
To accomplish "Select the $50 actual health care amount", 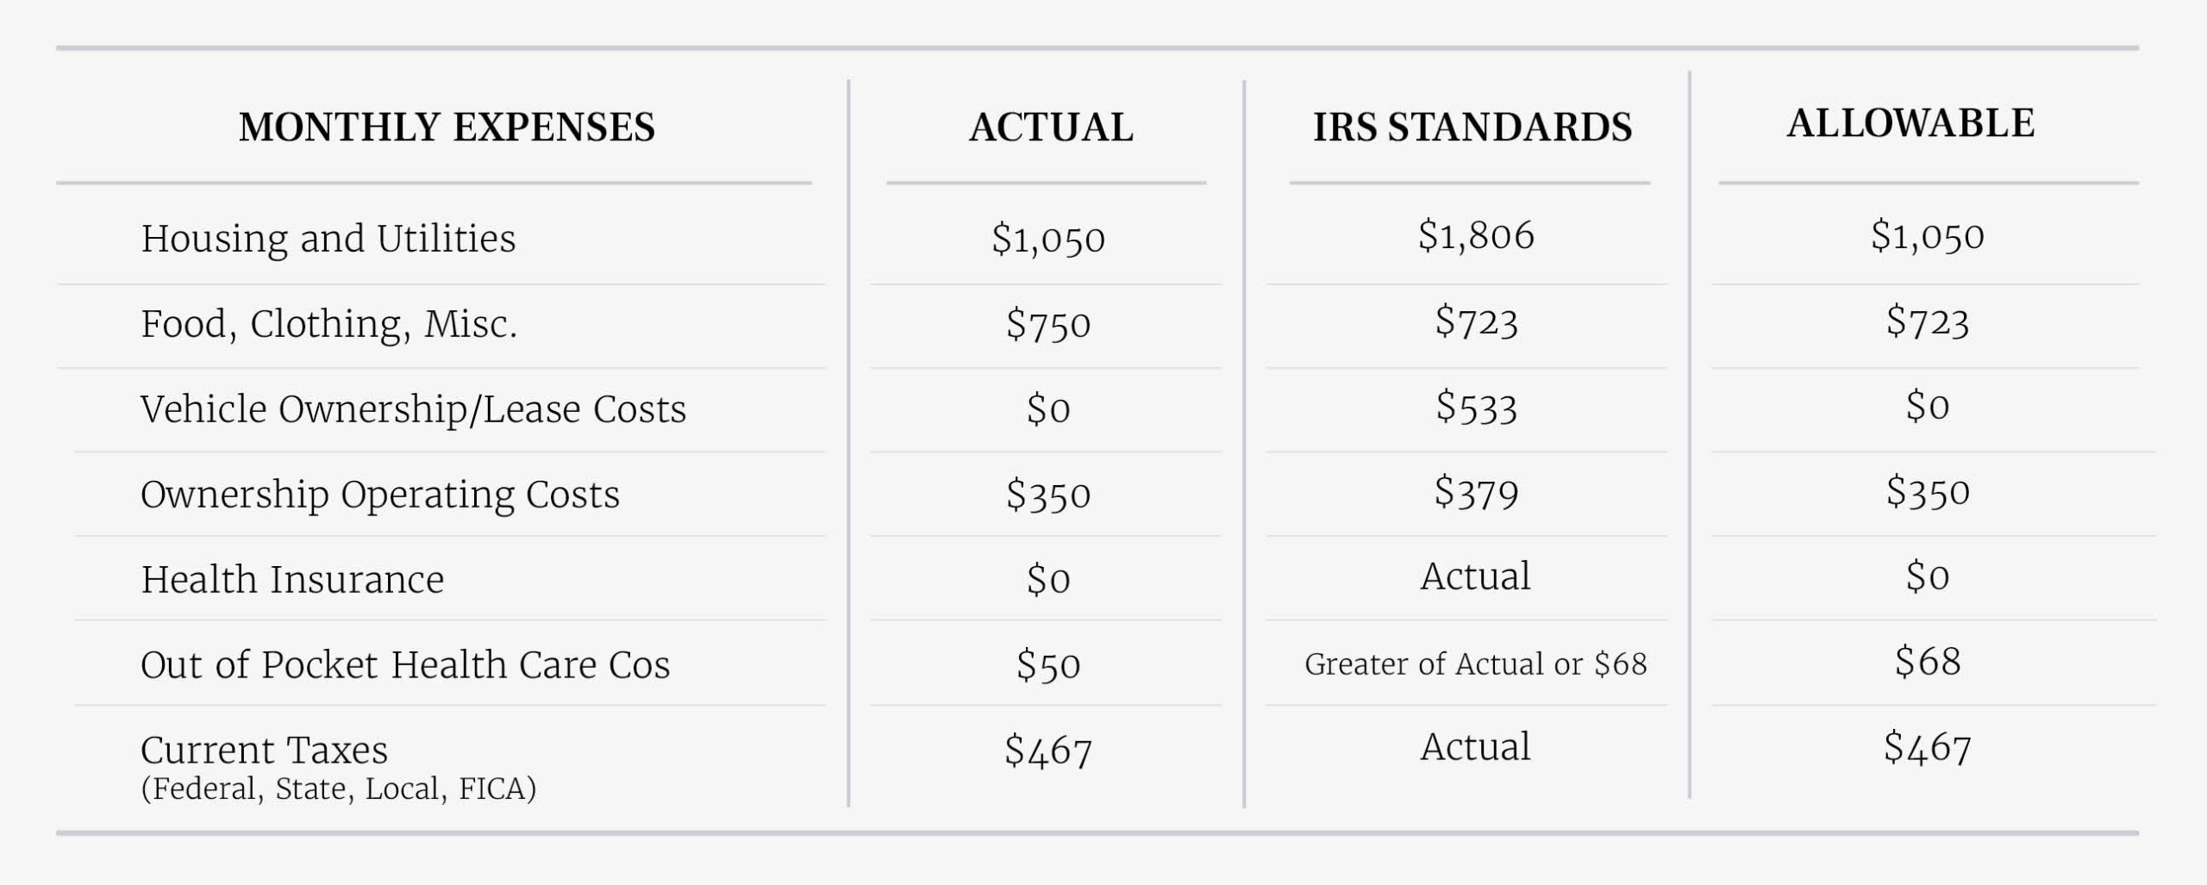I will tap(1048, 665).
